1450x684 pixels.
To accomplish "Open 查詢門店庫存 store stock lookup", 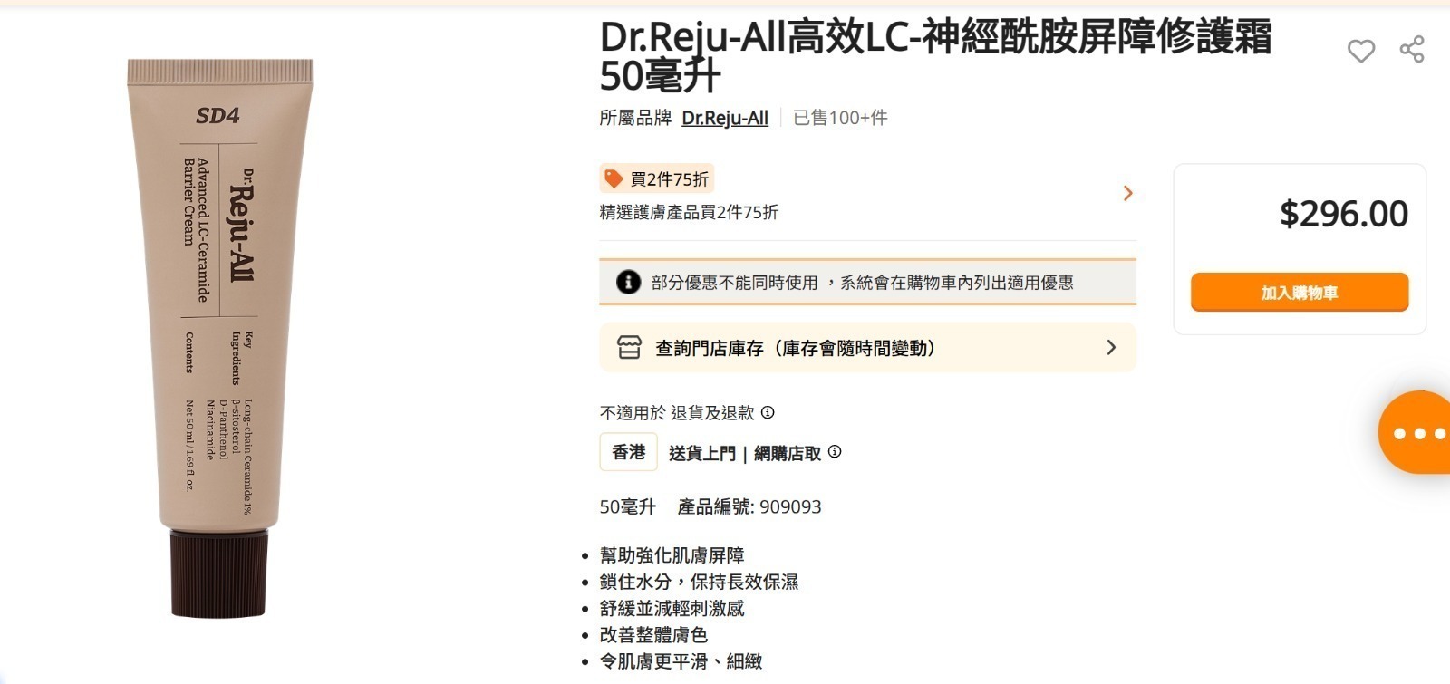I will pos(867,348).
